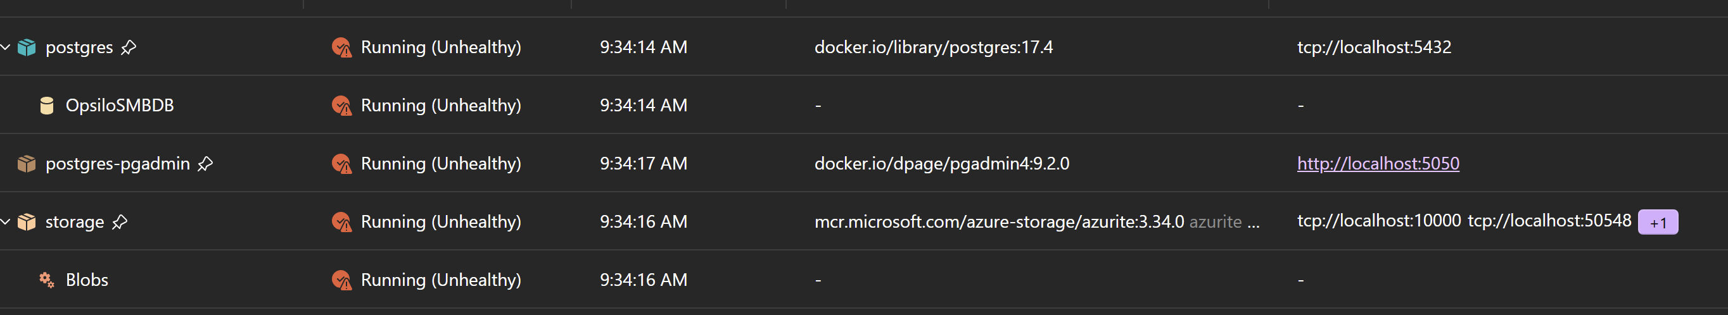The width and height of the screenshot is (1728, 315).
Task: Click the OpsiloSMBDB database cylinder icon
Action: pos(47,106)
